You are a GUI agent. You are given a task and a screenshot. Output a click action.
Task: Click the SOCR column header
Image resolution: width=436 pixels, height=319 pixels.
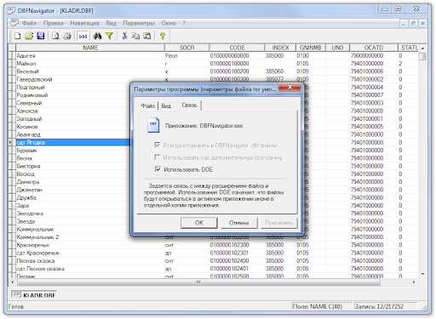186,48
